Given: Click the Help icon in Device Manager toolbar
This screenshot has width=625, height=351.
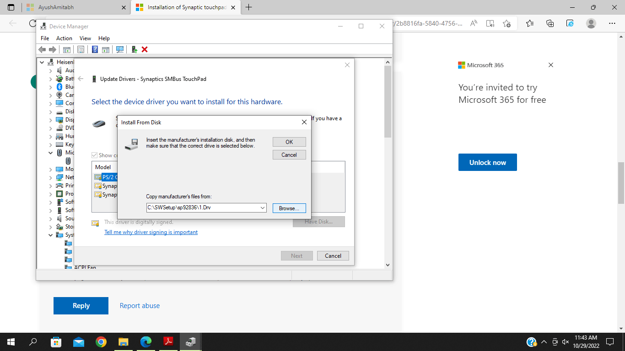Looking at the screenshot, I should tap(95, 49).
